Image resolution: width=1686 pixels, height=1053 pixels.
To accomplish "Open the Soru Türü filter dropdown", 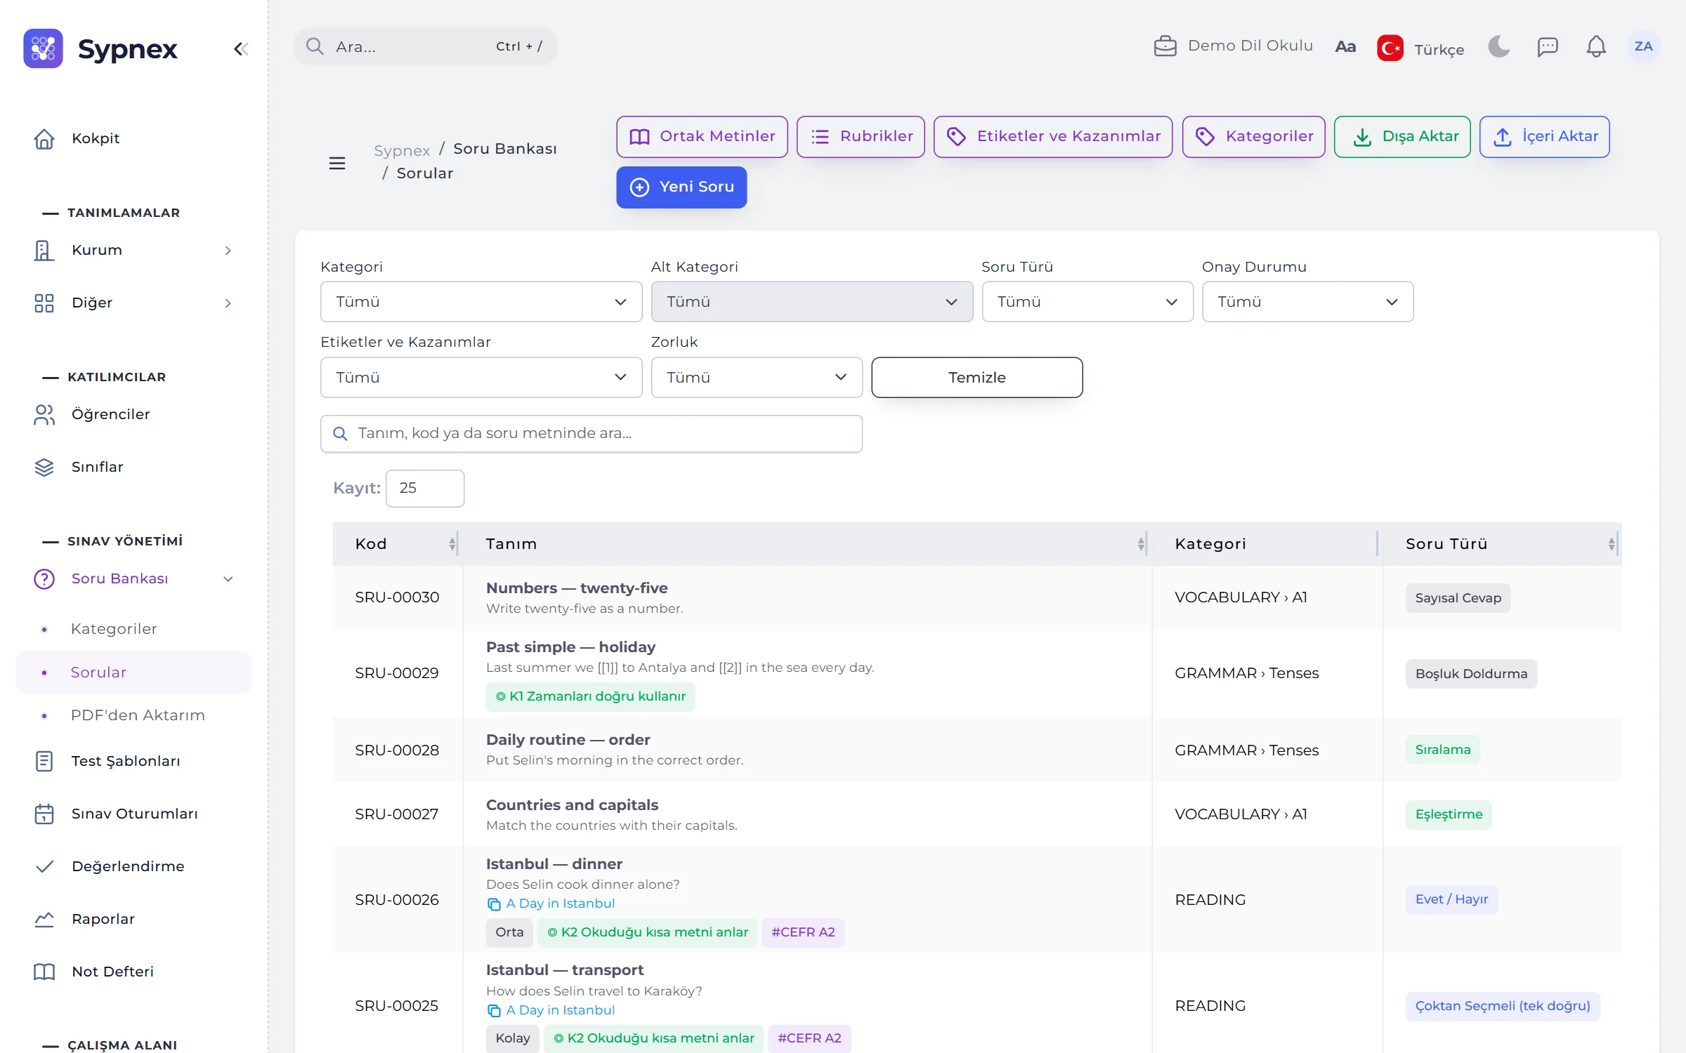I will (x=1087, y=302).
